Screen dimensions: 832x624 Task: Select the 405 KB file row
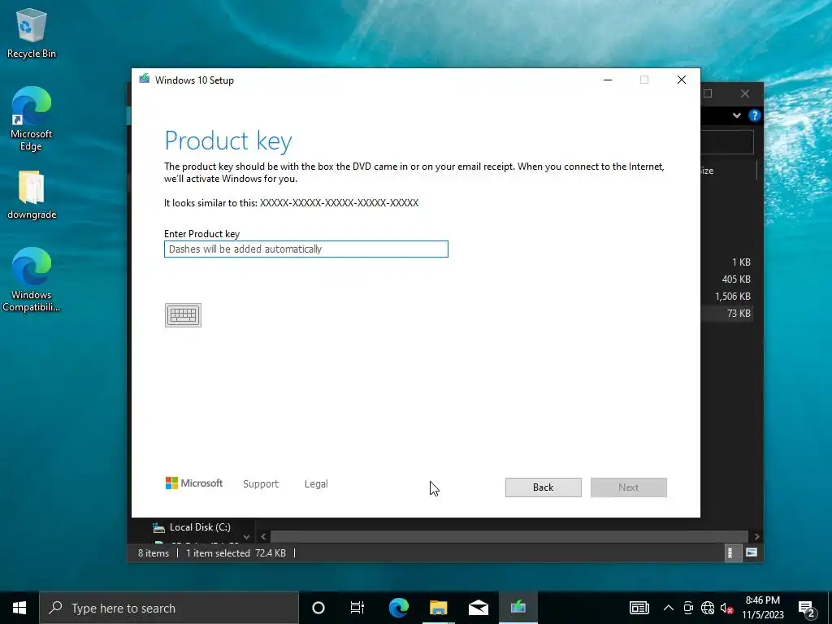coord(727,279)
